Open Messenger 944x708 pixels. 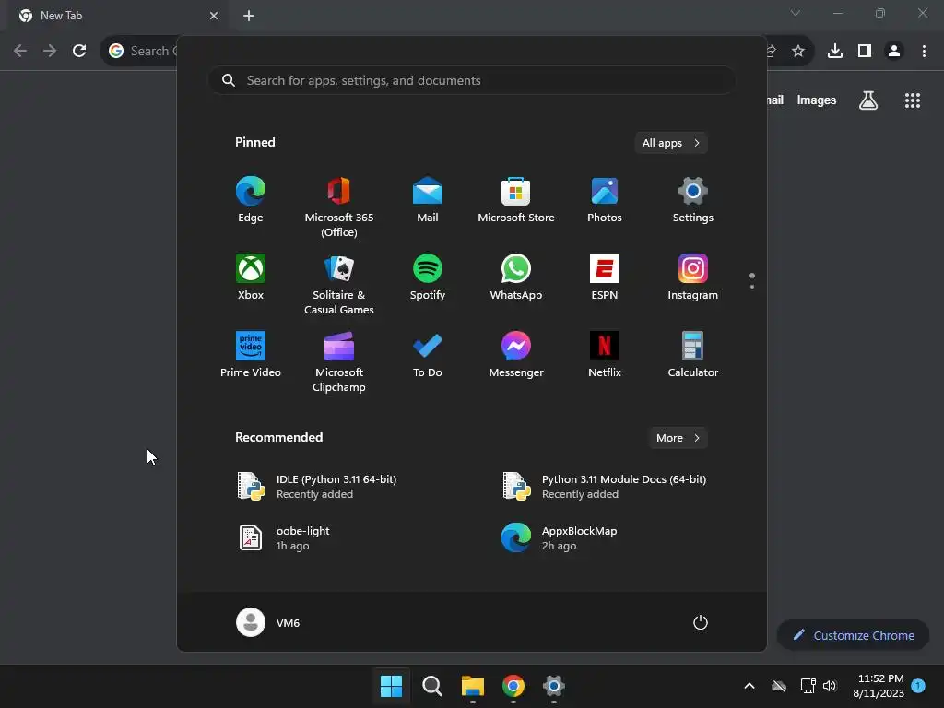click(x=516, y=355)
